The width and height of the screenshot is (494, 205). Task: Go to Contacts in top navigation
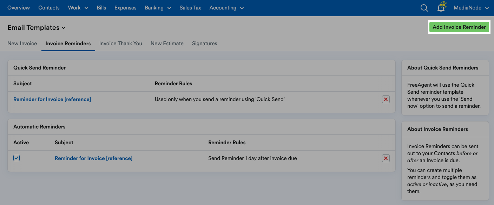49,8
